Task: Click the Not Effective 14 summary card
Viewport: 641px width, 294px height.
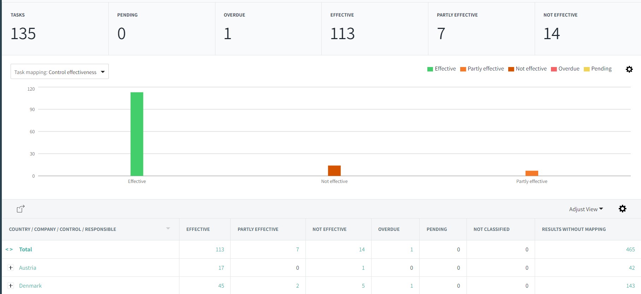Action: [588, 29]
